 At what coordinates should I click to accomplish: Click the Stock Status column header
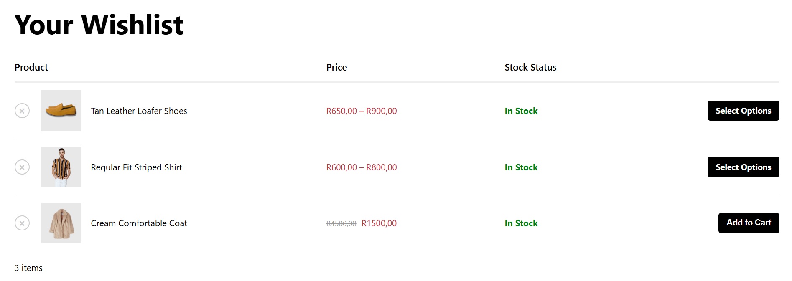[x=530, y=67]
